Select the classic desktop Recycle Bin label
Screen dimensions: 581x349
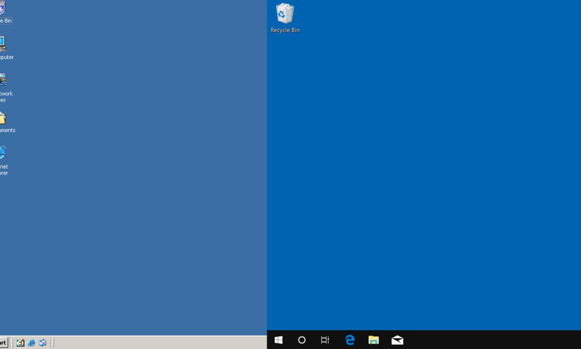6,21
